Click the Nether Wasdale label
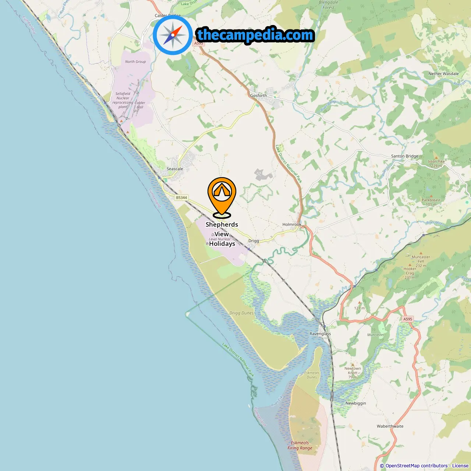Image resolution: width=471 pixels, height=471 pixels. [x=443, y=74]
